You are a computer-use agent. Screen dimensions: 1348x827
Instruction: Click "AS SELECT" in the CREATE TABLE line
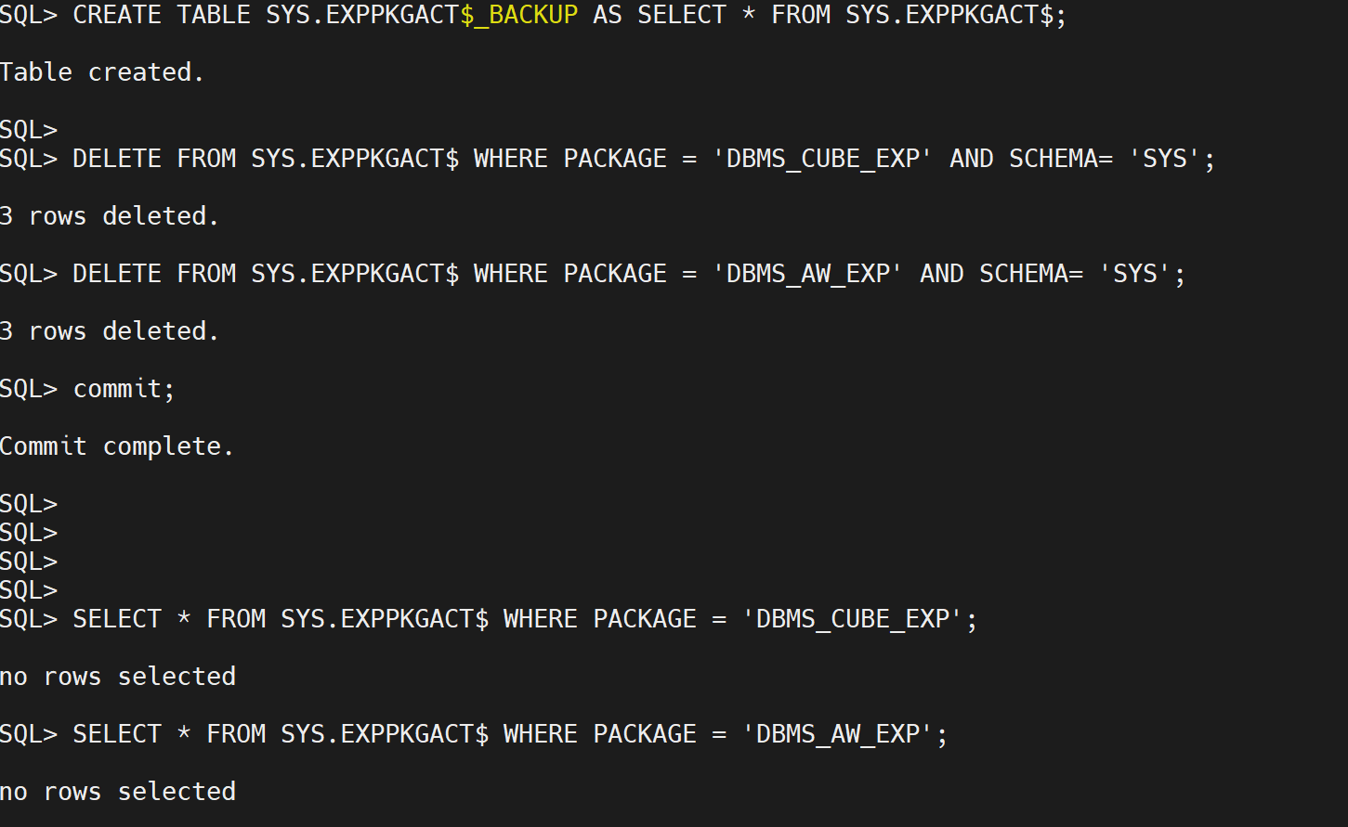click(660, 15)
